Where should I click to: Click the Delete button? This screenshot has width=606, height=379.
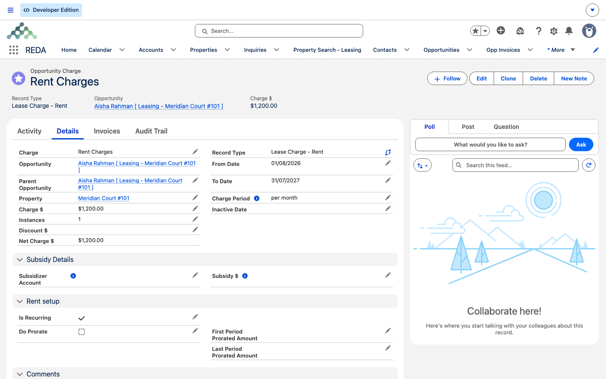pyautogui.click(x=539, y=78)
